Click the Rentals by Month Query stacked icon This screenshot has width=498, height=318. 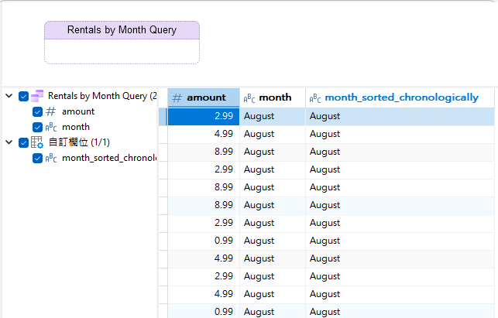point(37,96)
